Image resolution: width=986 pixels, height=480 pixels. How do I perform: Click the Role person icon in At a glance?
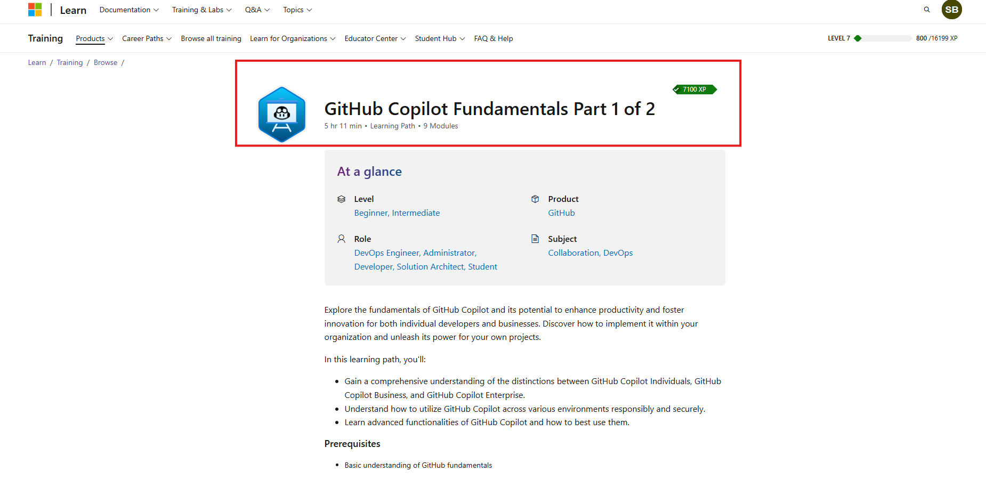[342, 239]
